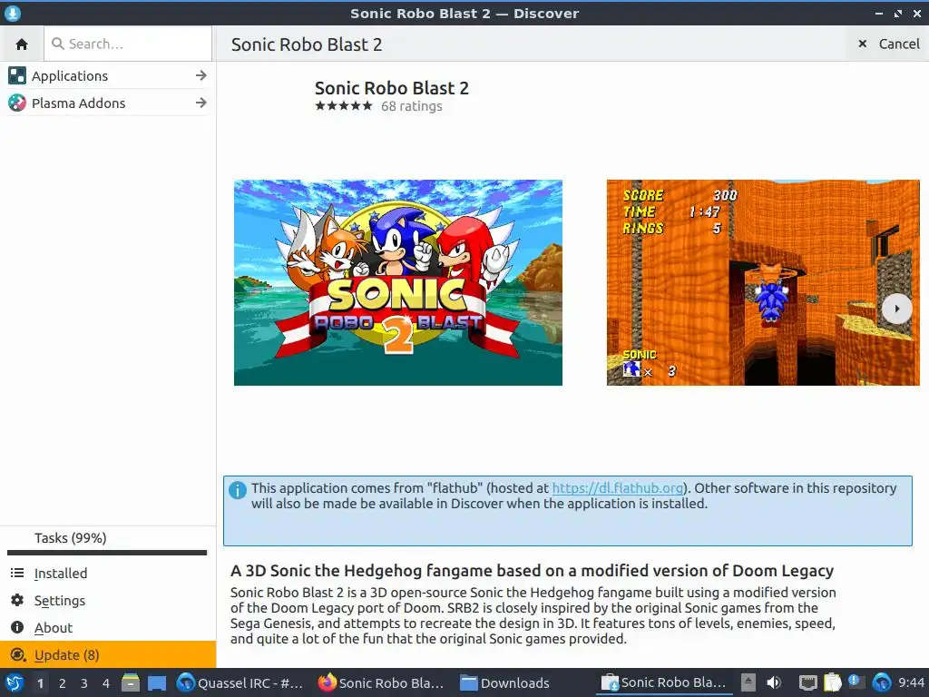Click the About info icon

coord(17,627)
